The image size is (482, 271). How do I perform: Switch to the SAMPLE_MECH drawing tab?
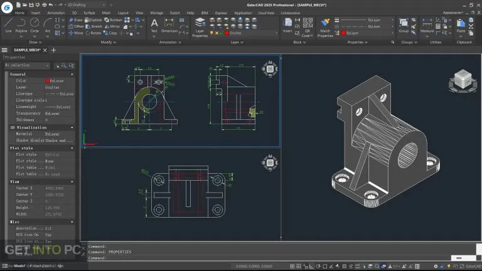click(27, 50)
